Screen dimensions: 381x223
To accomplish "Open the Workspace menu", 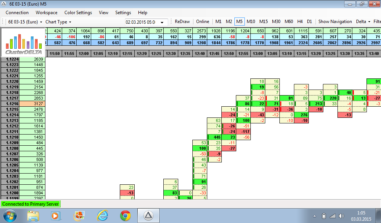I will click(47, 13).
